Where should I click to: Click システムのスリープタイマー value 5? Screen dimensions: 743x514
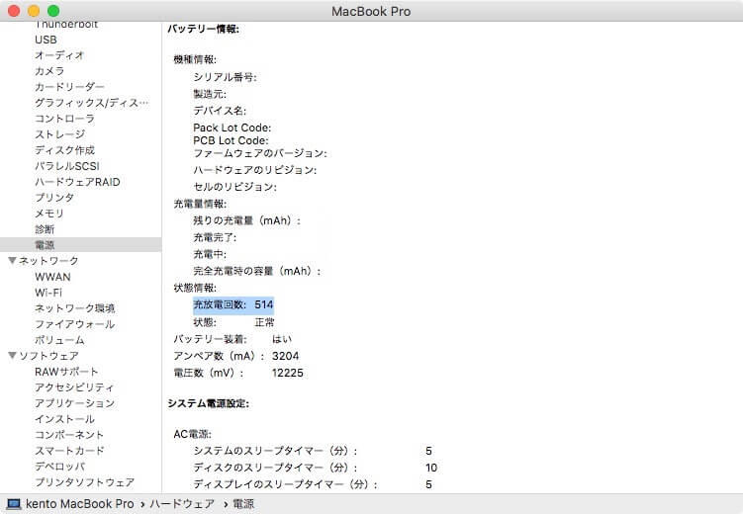tap(428, 451)
